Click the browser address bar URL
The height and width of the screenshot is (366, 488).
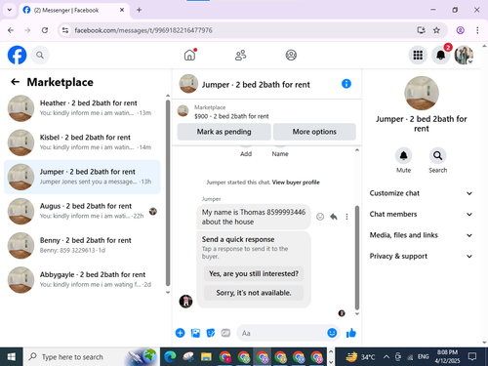[143, 30]
